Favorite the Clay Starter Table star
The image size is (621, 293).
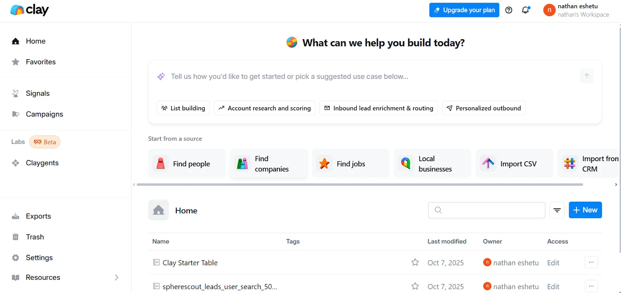415,263
